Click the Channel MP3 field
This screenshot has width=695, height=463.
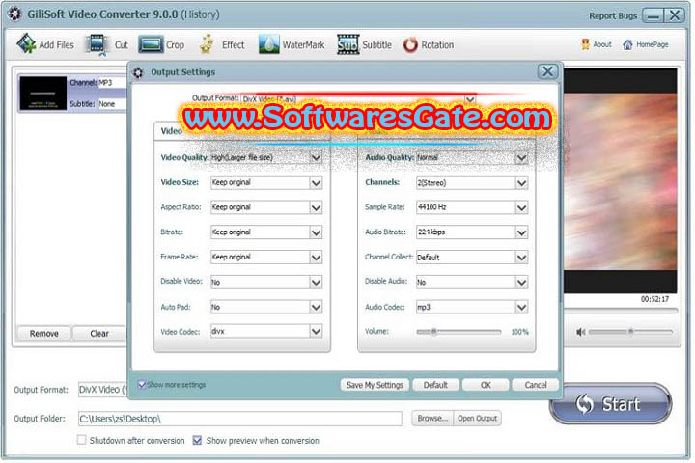coord(113,82)
